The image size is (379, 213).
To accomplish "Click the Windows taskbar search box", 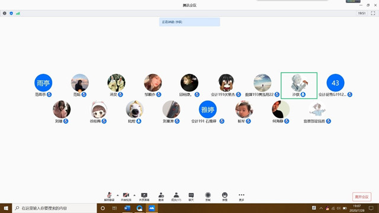I will tap(54, 208).
